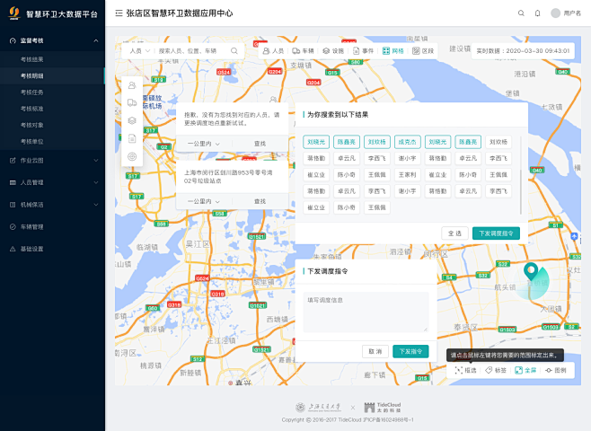591x431 pixels.
Task: Click the hamburger menu collapse icon
Action: [119, 13]
